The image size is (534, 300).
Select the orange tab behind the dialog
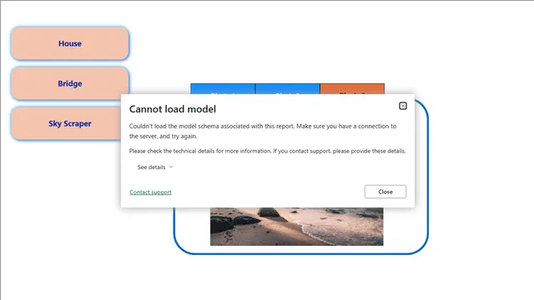[x=352, y=89]
